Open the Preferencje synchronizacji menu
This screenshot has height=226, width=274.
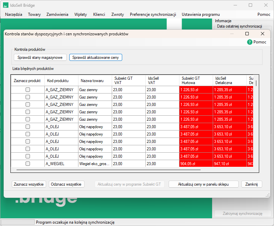click(153, 14)
